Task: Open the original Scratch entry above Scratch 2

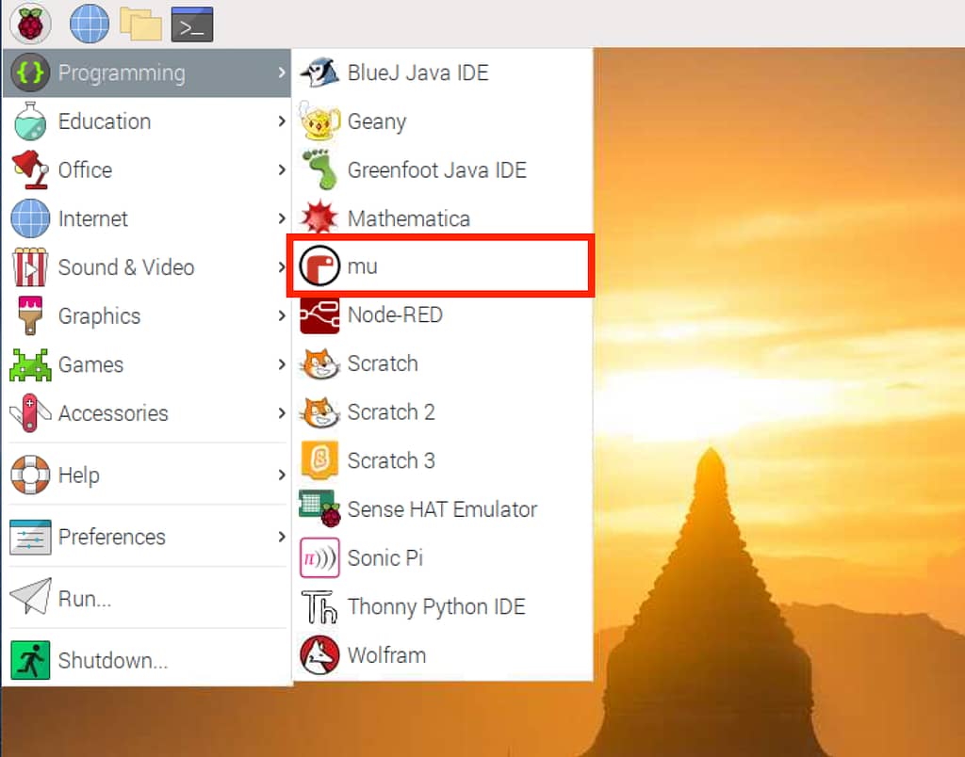Action: coord(443,363)
